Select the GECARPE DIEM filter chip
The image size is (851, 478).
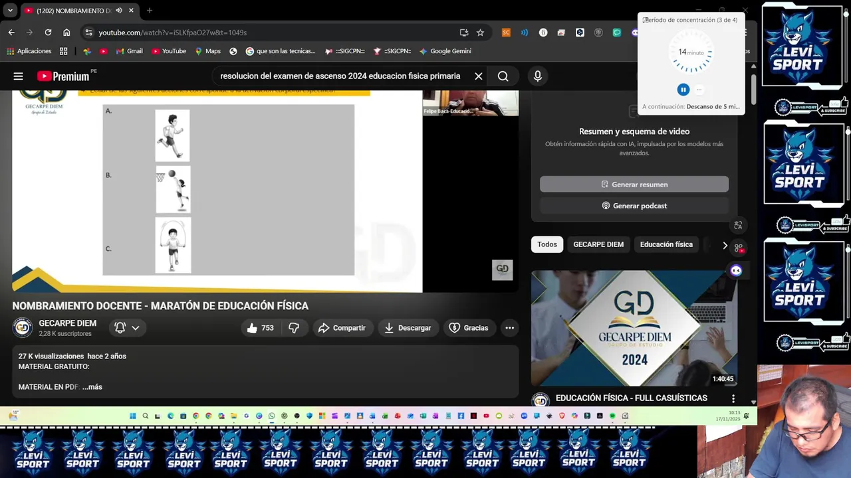[x=598, y=244]
